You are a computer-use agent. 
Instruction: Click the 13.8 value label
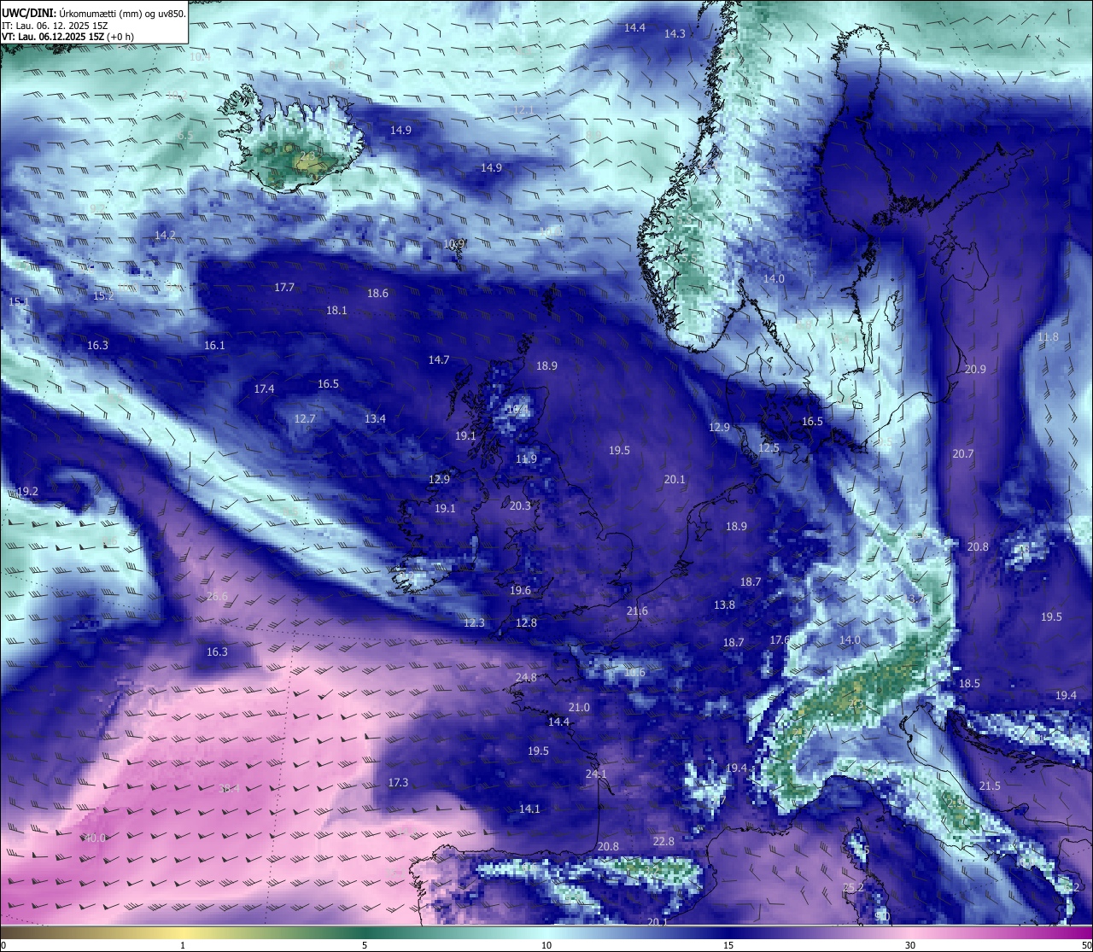pyautogui.click(x=723, y=604)
